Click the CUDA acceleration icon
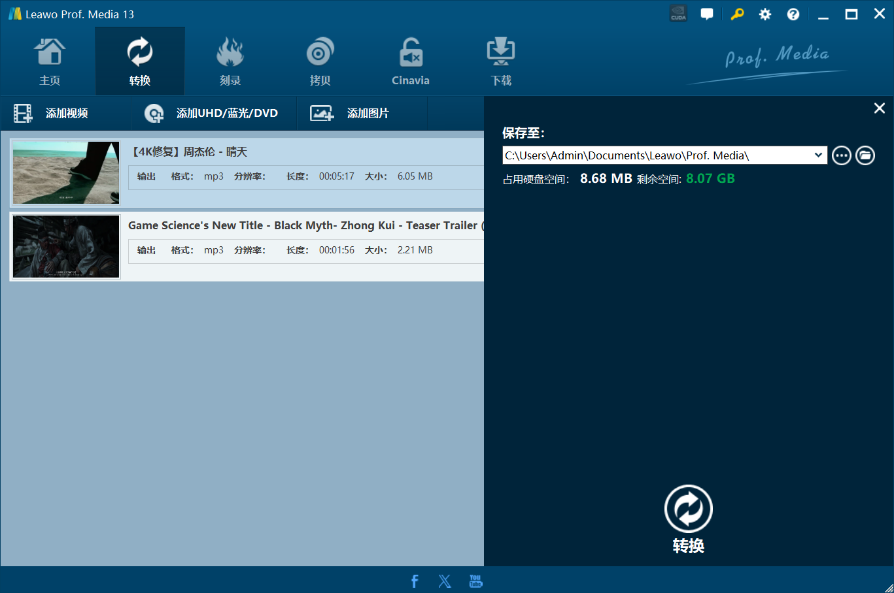 click(x=678, y=14)
